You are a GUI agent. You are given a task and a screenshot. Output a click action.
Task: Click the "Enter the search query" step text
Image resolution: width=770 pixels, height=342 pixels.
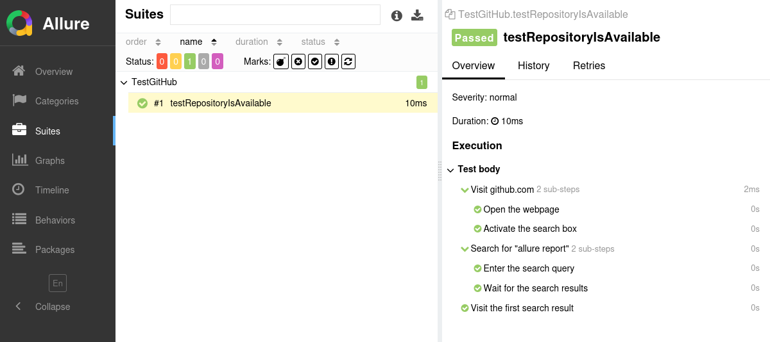529,268
